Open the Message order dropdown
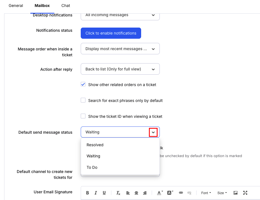Image resolution: width=260 pixels, height=200 pixels. [x=120, y=49]
